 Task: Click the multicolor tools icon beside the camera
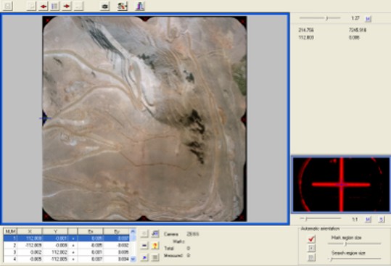pyautogui.click(x=123, y=7)
